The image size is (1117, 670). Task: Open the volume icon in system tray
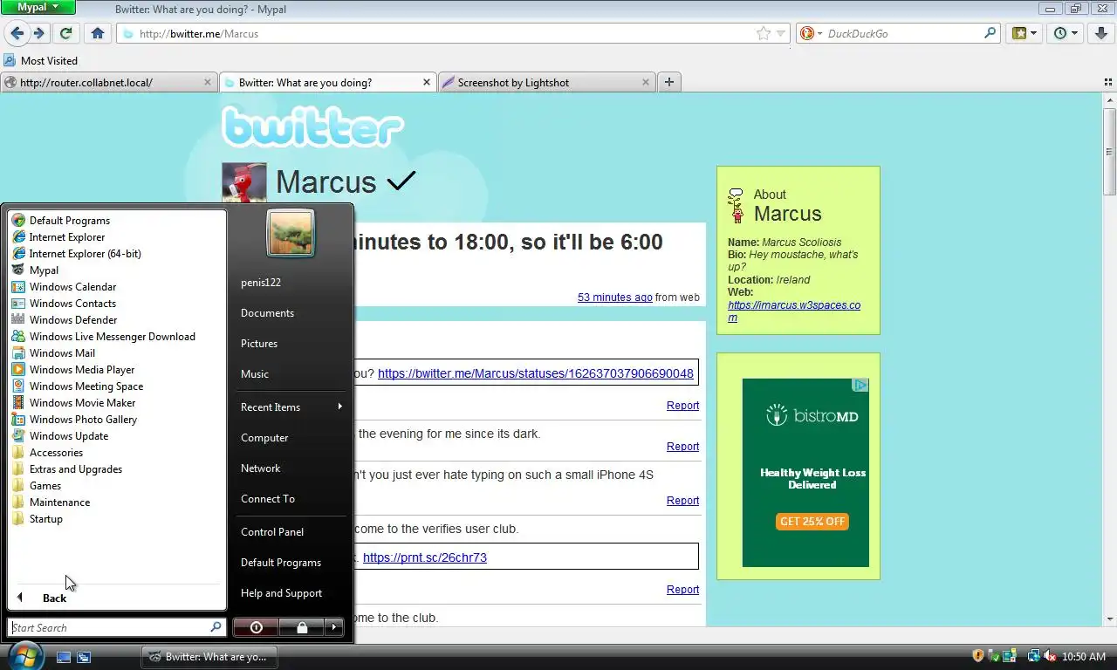click(x=1050, y=656)
